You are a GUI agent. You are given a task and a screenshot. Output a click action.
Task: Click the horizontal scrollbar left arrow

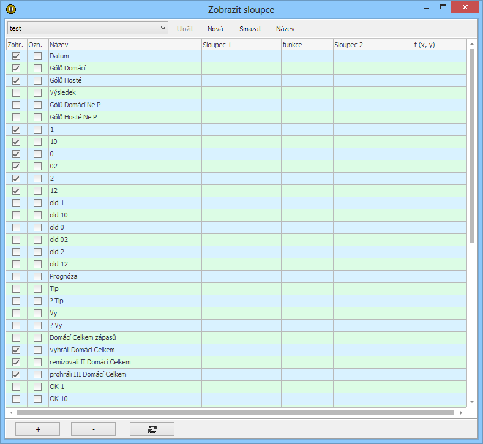[x=12, y=413]
